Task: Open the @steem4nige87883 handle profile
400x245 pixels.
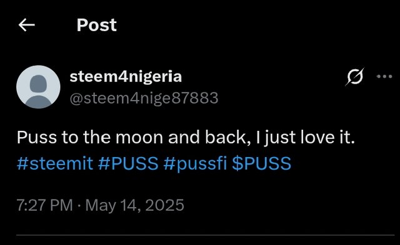Action: tap(144, 98)
